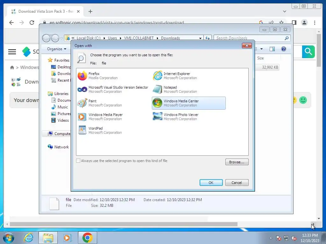Open the Chrome tab search dropdown
This screenshot has height=244, width=326.
(x=284, y=11)
